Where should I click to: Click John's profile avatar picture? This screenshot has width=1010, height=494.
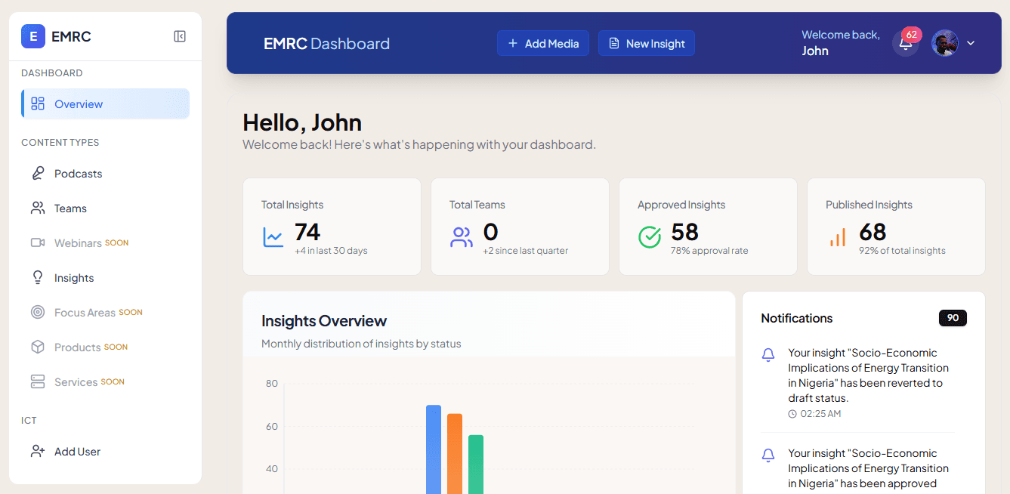[x=944, y=43]
